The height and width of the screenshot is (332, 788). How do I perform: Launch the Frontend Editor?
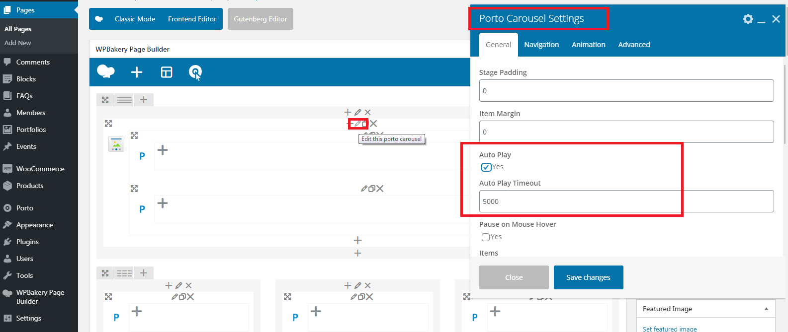click(192, 19)
